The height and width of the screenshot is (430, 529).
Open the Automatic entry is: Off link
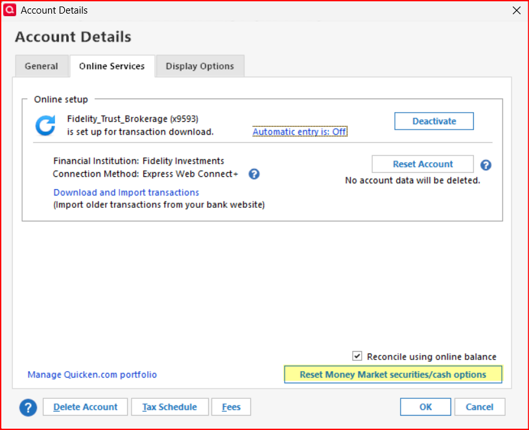coord(300,131)
